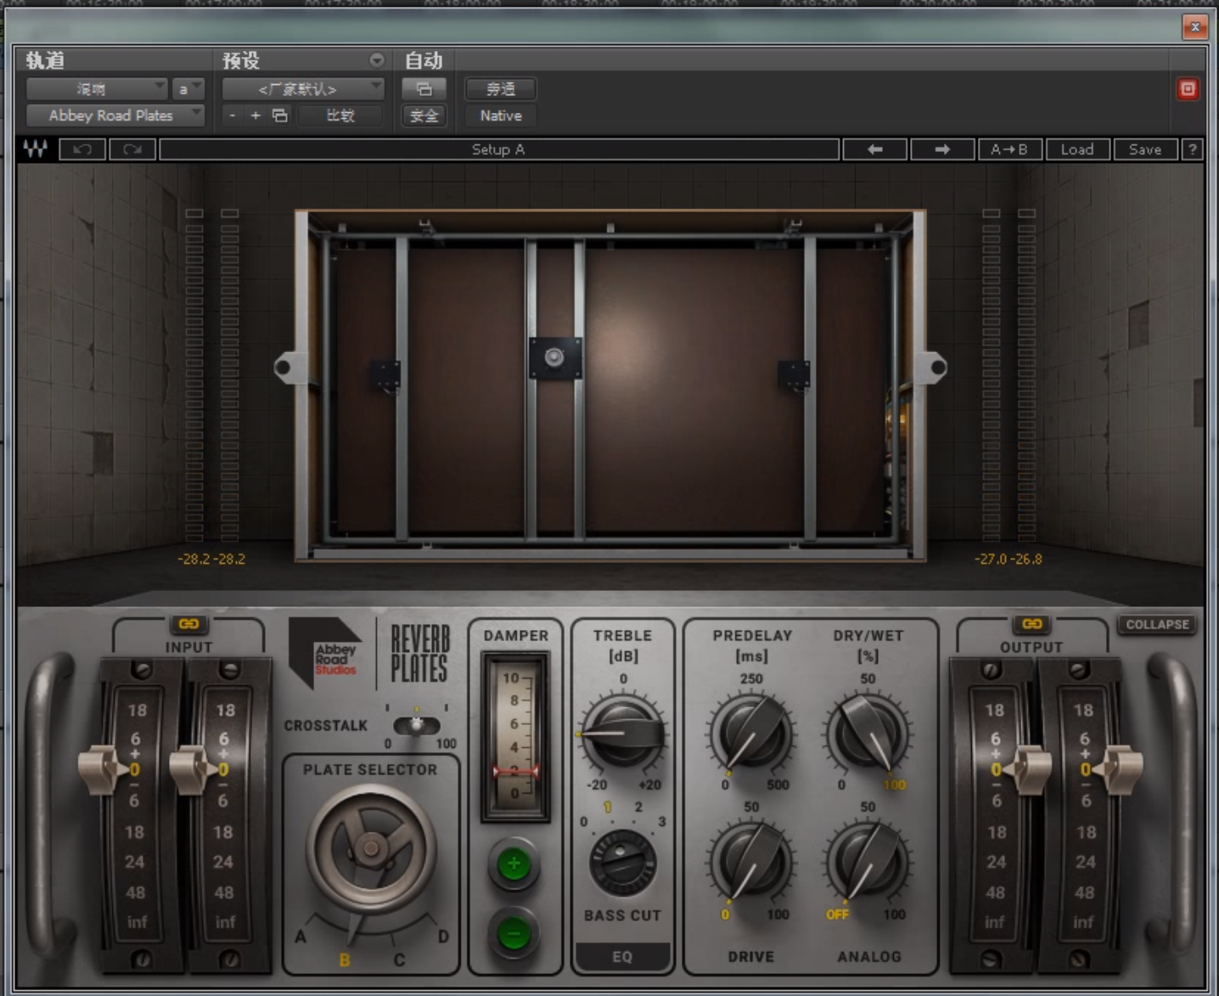
Task: Click the green minus damper button
Action: point(514,934)
